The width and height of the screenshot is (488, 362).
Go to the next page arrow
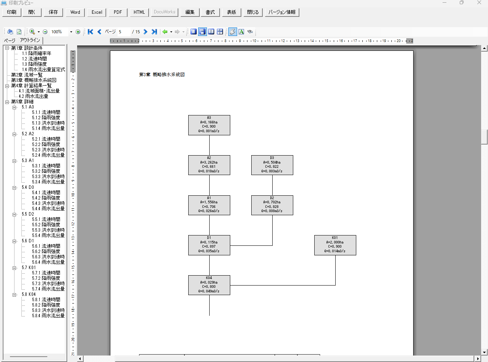(145, 32)
